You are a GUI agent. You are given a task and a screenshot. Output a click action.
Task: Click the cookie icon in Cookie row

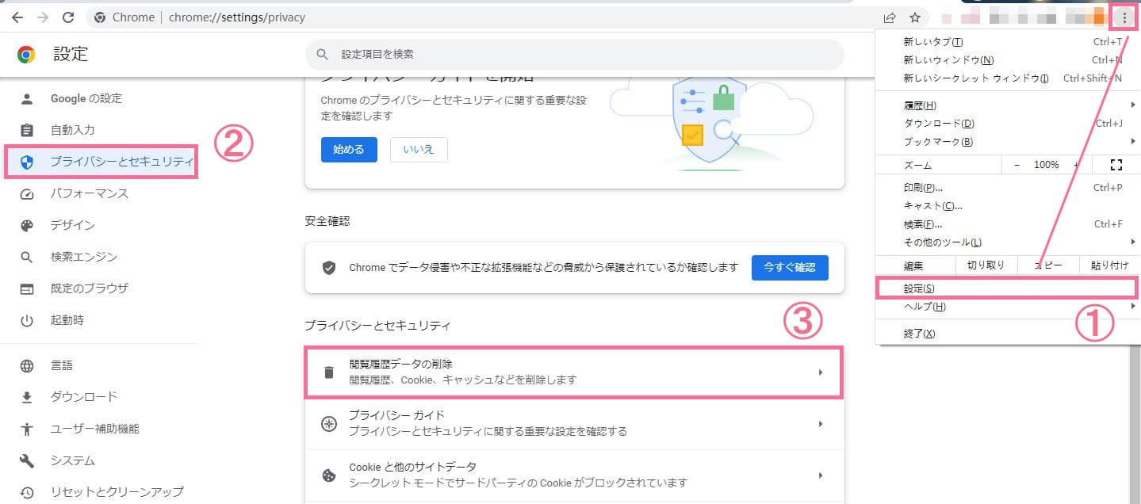point(328,475)
